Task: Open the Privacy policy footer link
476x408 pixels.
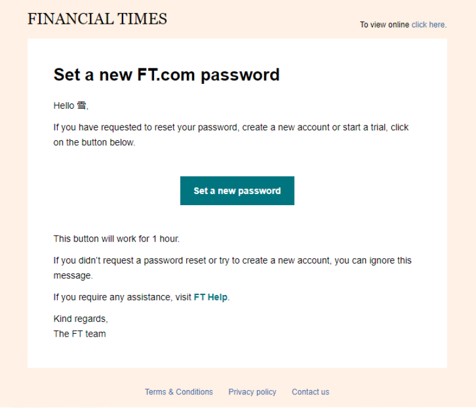Action: [x=252, y=392]
